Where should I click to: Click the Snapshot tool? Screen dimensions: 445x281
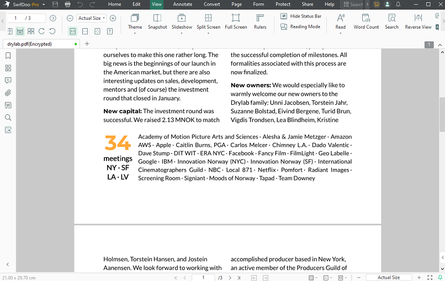pyautogui.click(x=157, y=22)
